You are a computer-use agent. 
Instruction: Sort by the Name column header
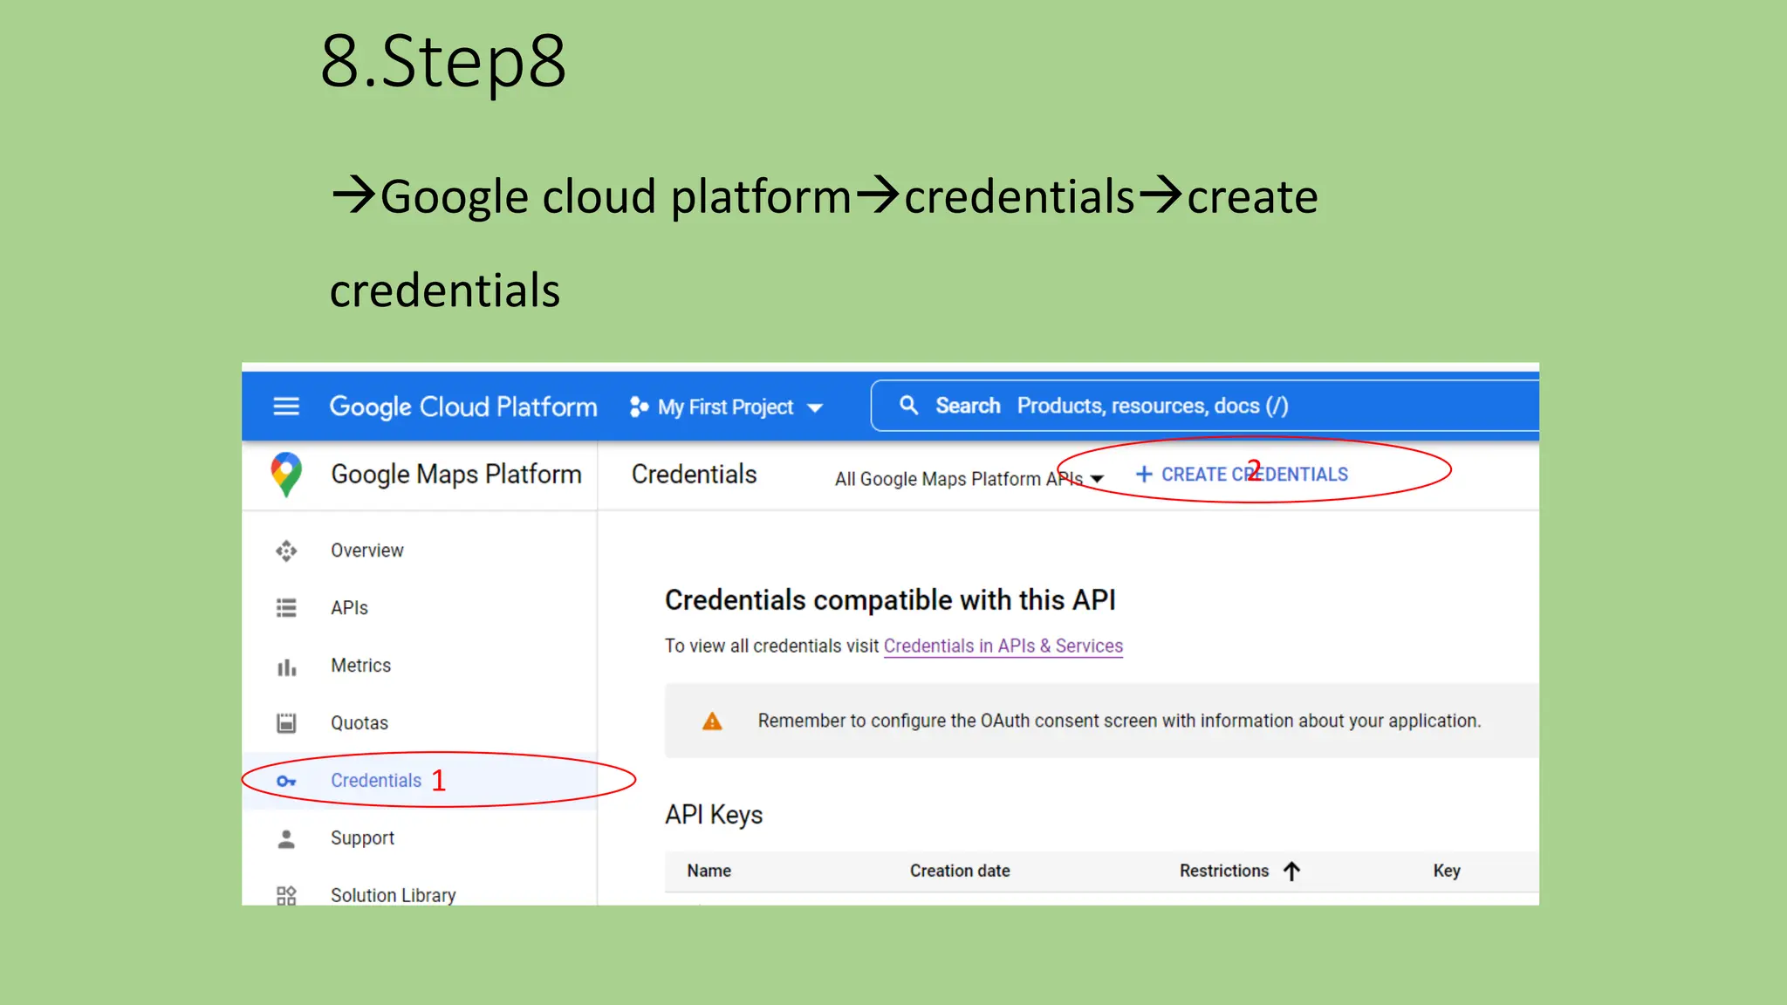pyautogui.click(x=709, y=871)
